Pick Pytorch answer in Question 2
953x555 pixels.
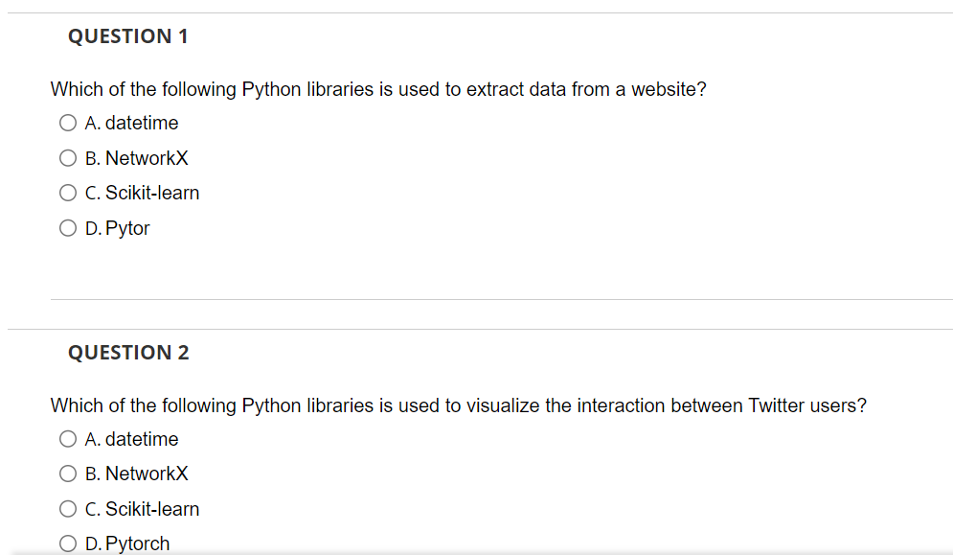(68, 543)
